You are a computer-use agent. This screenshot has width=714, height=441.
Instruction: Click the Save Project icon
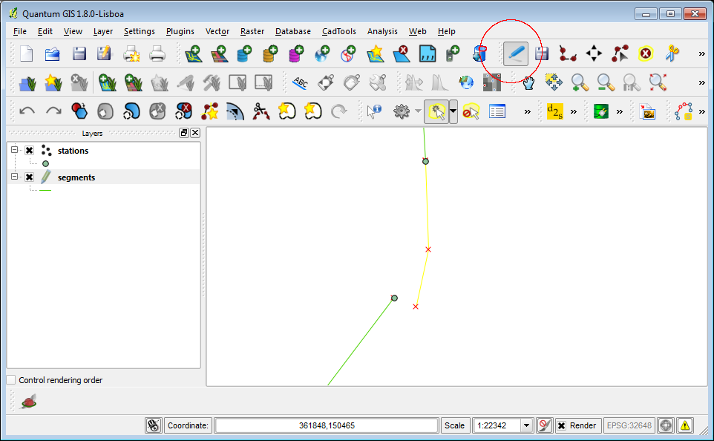click(x=78, y=53)
